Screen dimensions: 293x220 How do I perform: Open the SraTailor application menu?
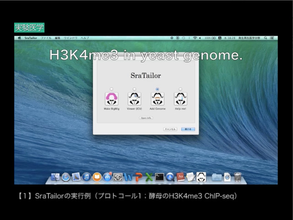[x=31, y=38]
